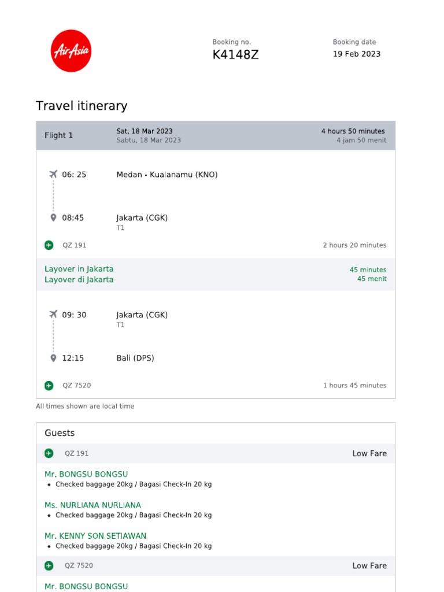Click Layover in Jakarta text

point(79,269)
